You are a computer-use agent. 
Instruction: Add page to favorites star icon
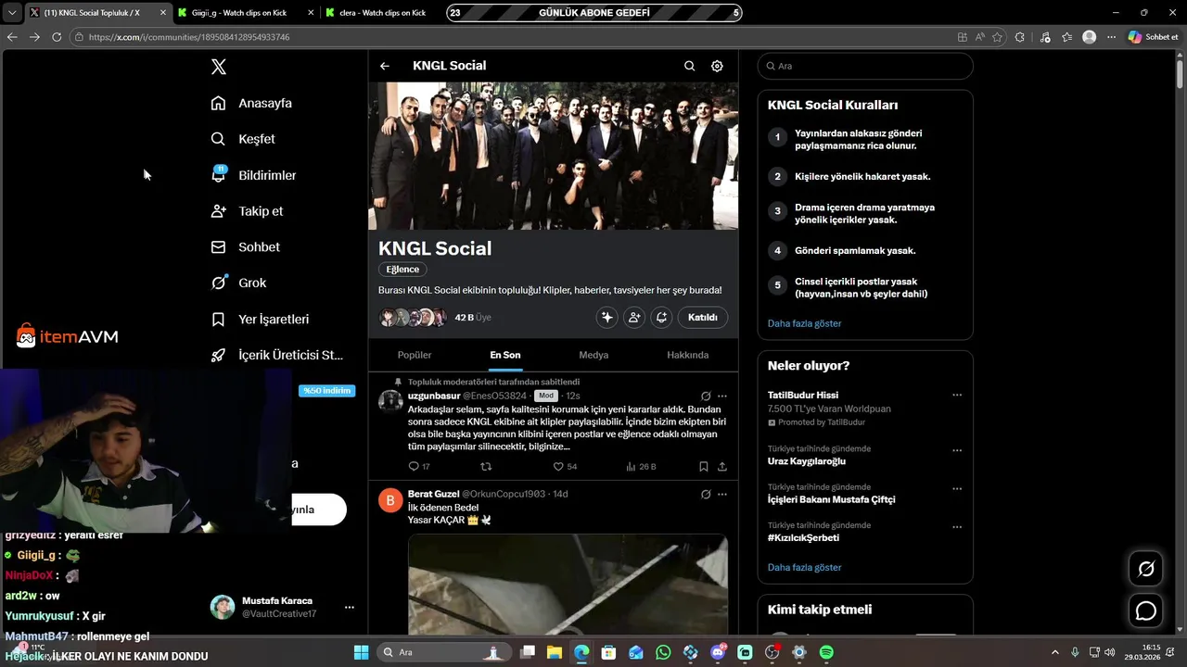(998, 37)
